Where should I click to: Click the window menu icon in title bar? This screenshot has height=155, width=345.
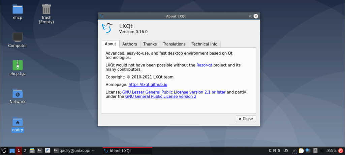pos(101,16)
